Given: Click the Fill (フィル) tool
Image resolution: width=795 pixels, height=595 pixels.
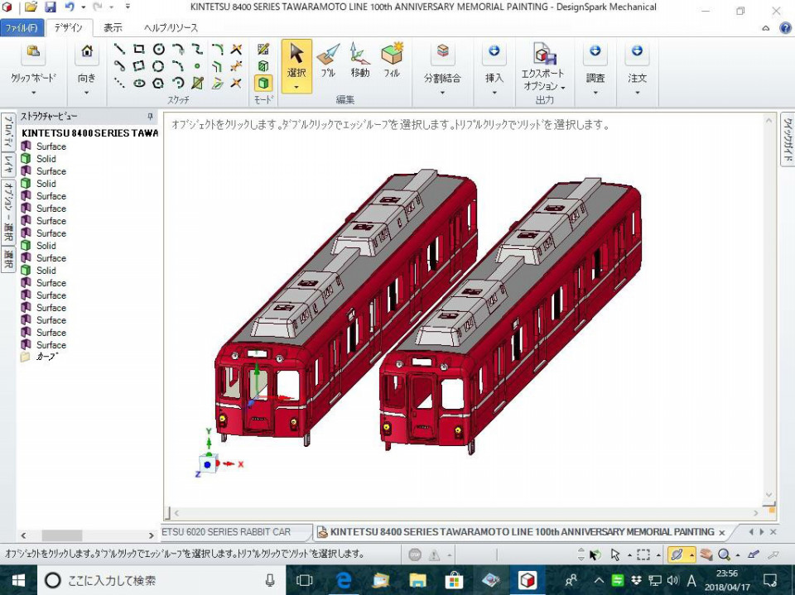Looking at the screenshot, I should tap(392, 60).
